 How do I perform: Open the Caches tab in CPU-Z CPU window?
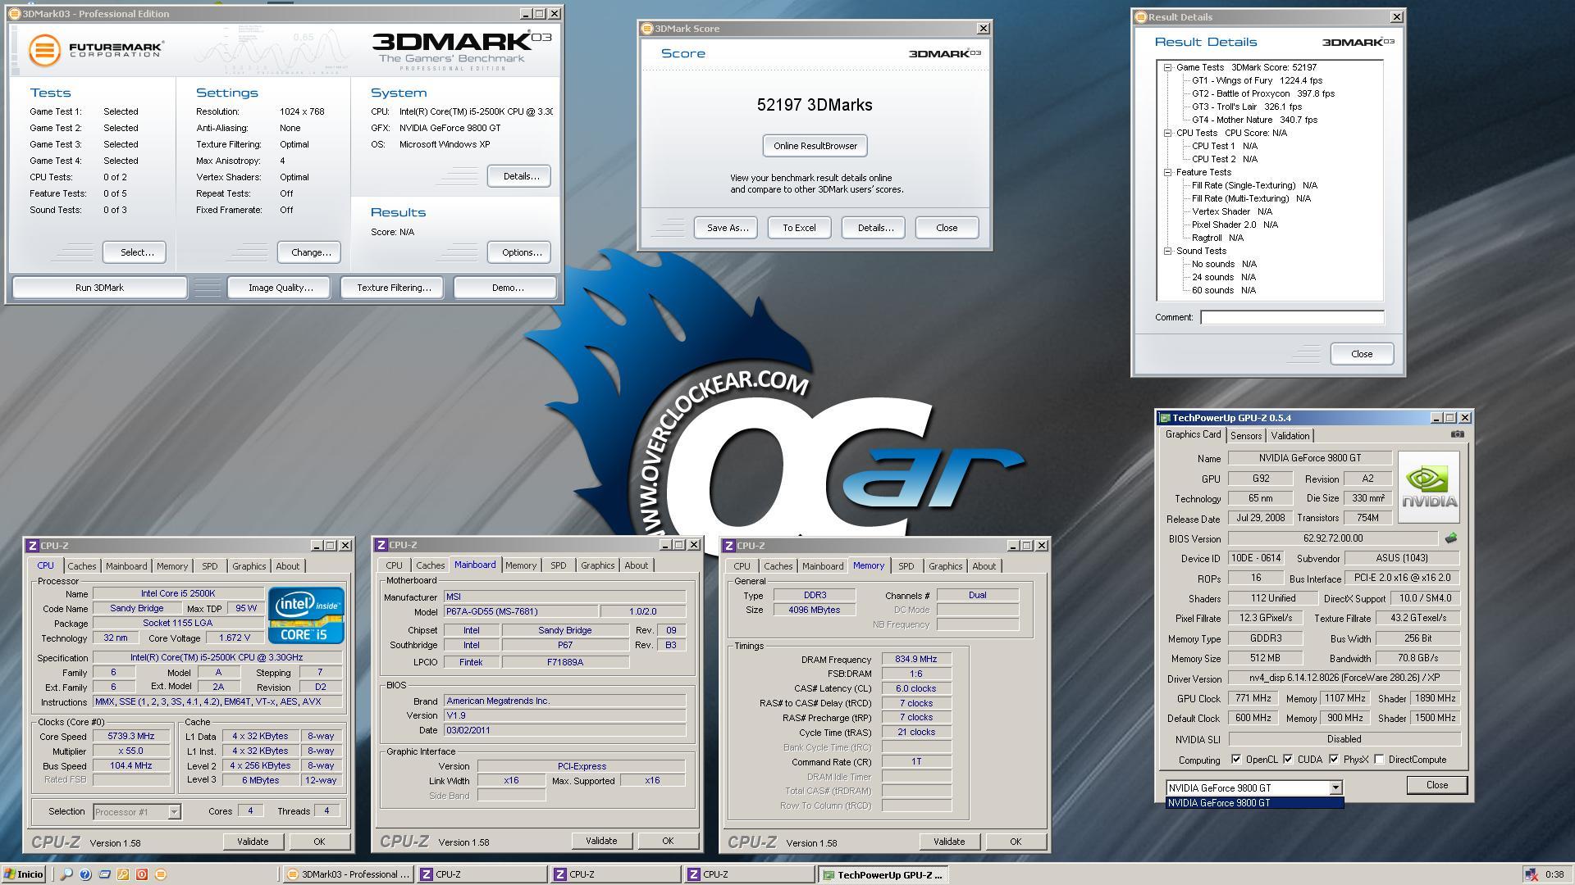[82, 566]
